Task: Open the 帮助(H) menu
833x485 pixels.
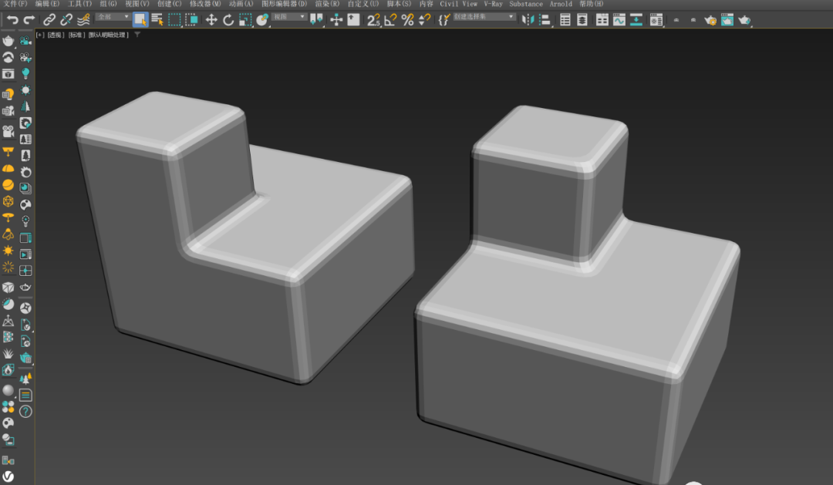Action: point(592,4)
